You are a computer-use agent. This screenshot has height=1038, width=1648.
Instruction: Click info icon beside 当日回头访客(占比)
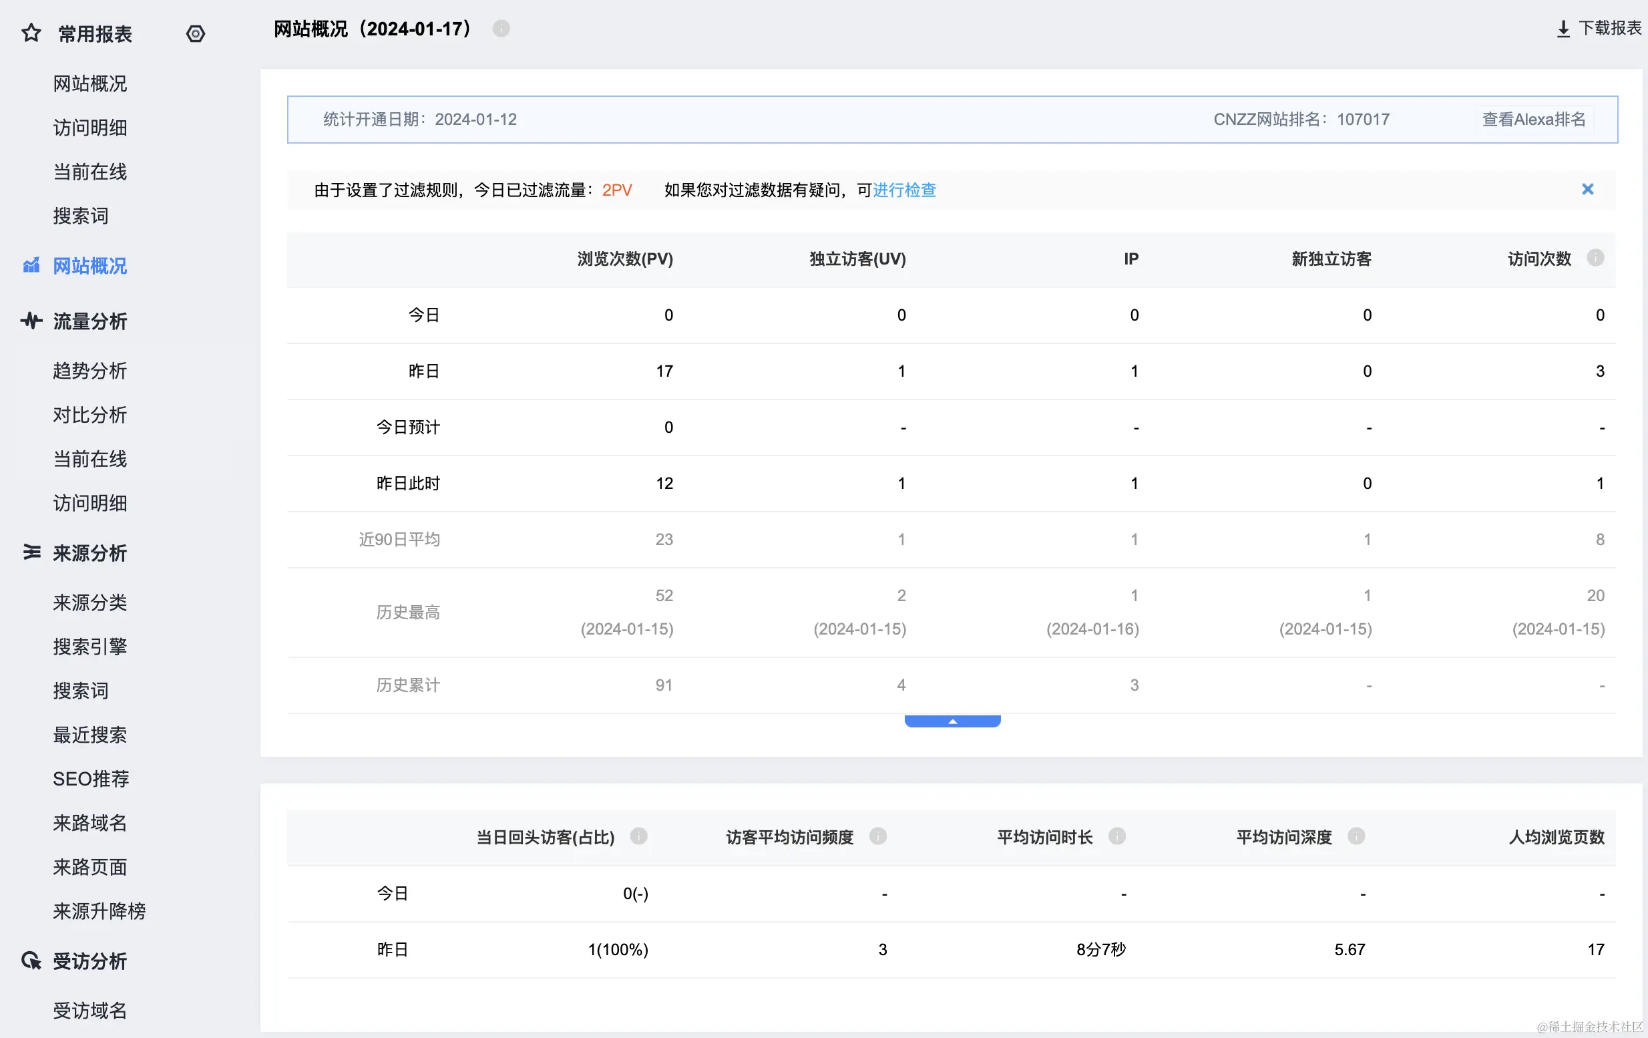pos(638,836)
